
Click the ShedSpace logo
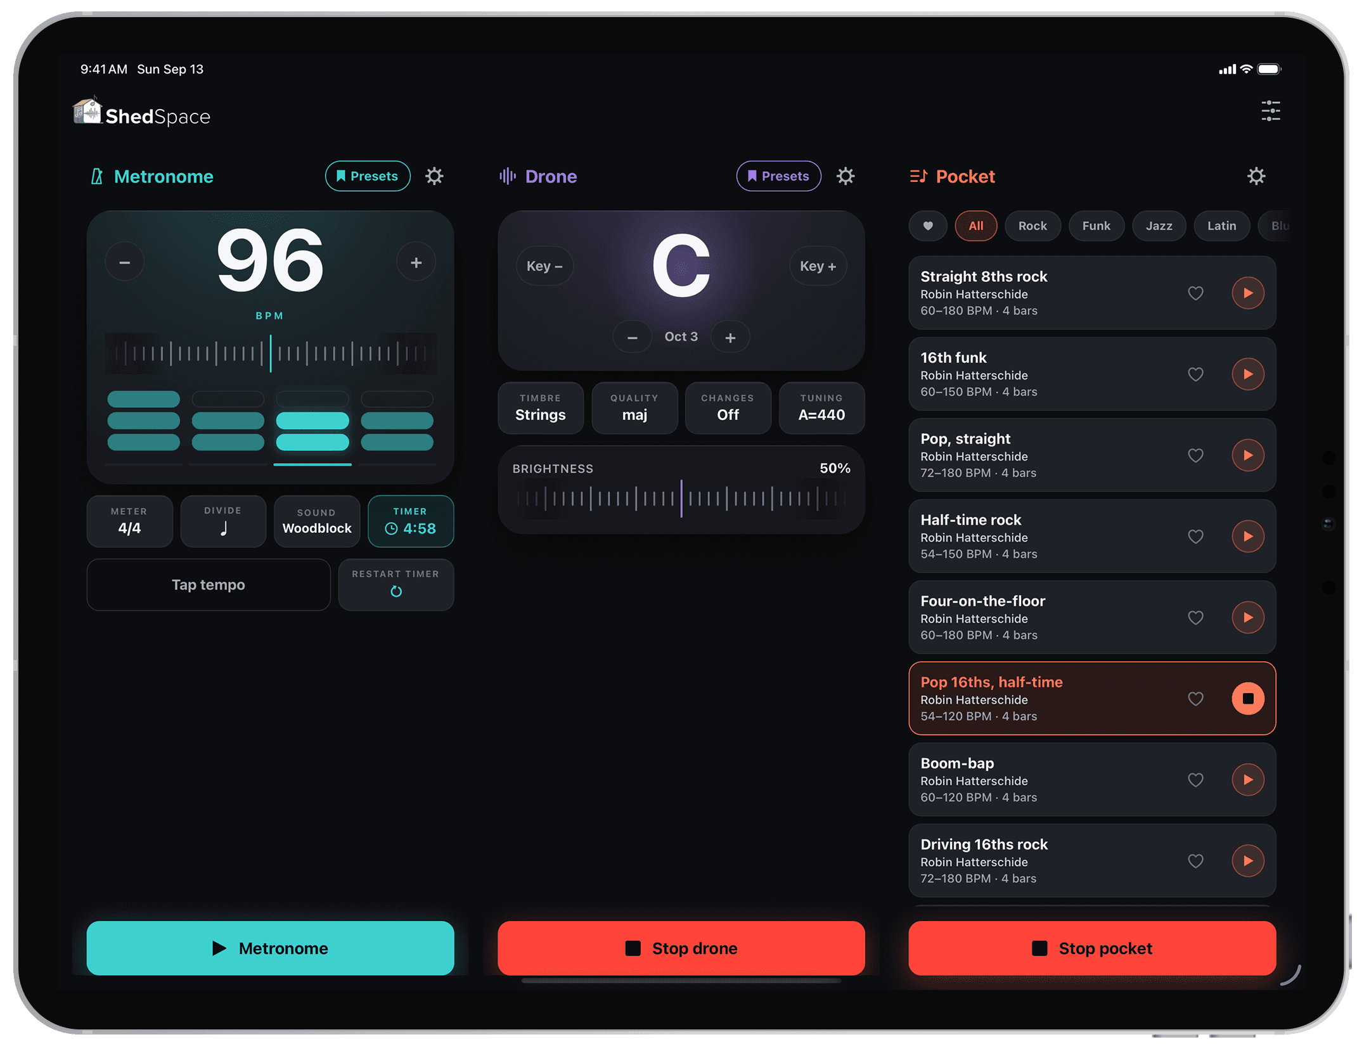click(x=141, y=113)
